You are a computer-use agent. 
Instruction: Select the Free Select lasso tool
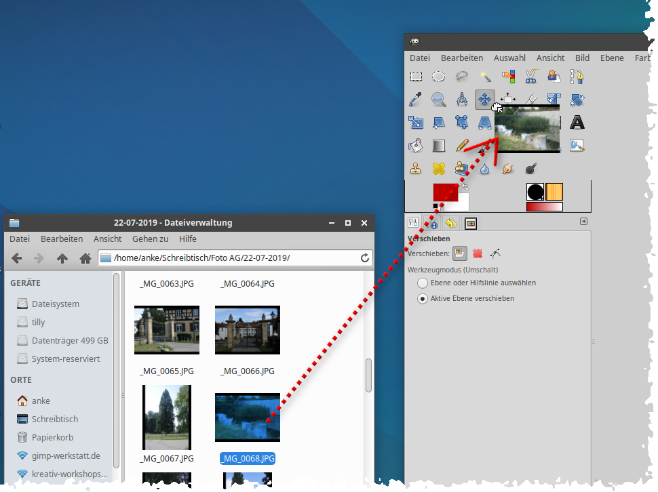(x=461, y=77)
